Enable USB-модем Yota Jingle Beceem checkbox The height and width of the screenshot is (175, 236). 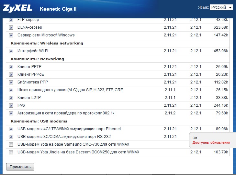coord(11,152)
